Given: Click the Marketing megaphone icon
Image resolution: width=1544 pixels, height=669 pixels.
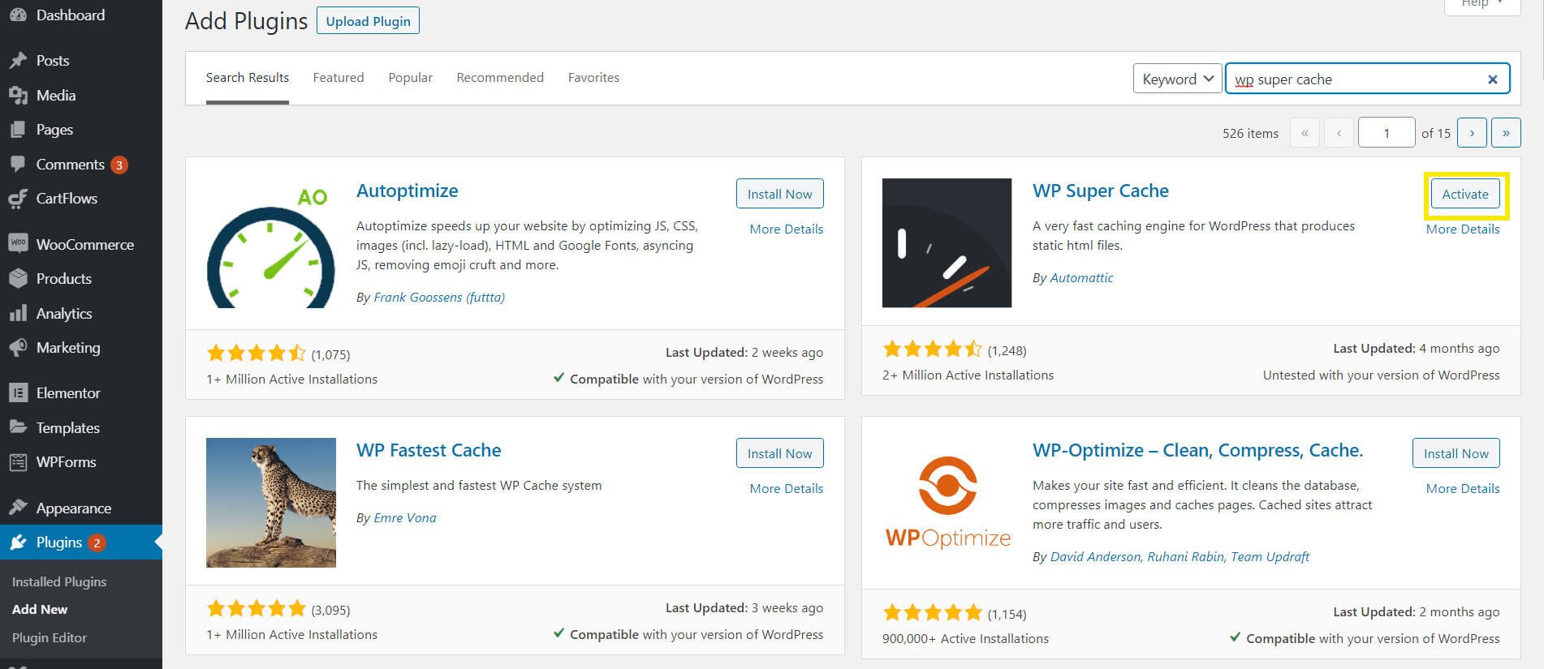Looking at the screenshot, I should coord(18,348).
